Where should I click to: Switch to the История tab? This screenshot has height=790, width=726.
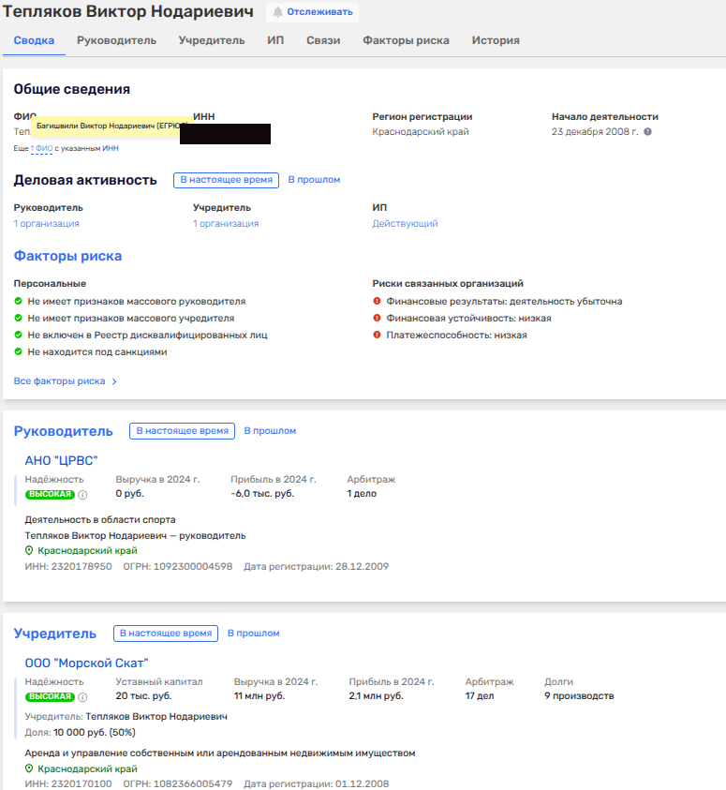[x=496, y=40]
